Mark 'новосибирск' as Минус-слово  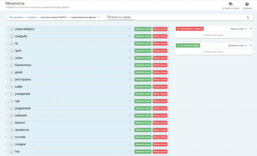coord(160,29)
